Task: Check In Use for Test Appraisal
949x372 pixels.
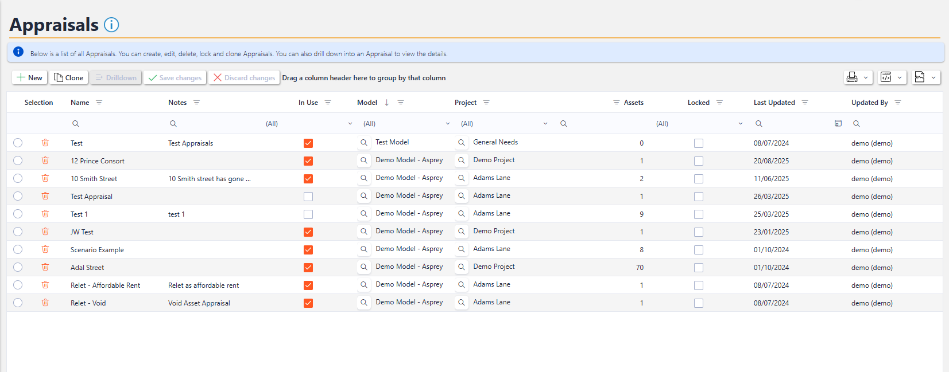Action: (x=308, y=197)
